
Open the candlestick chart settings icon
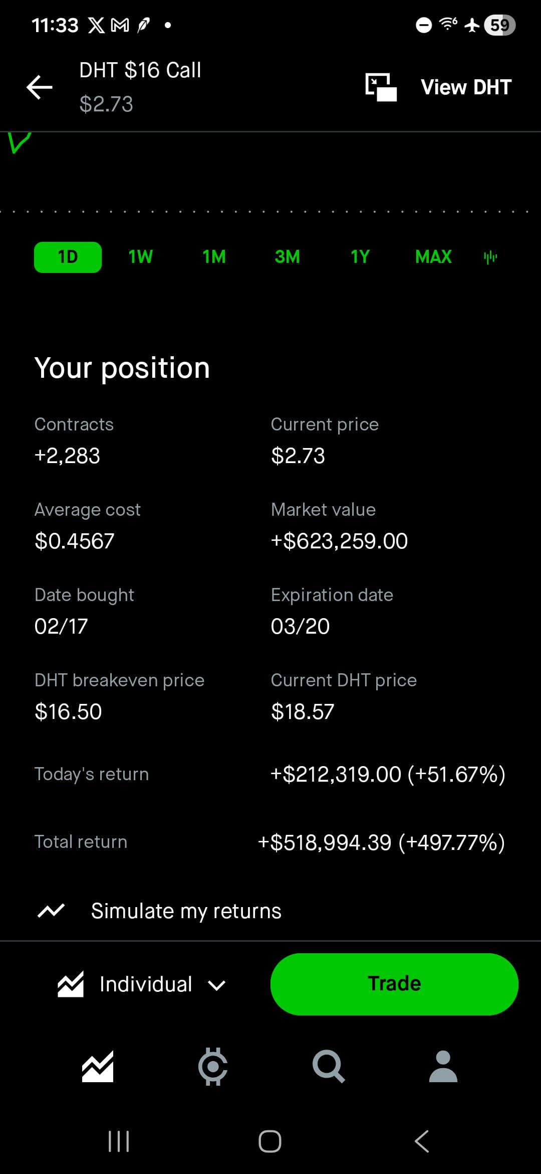tap(490, 257)
